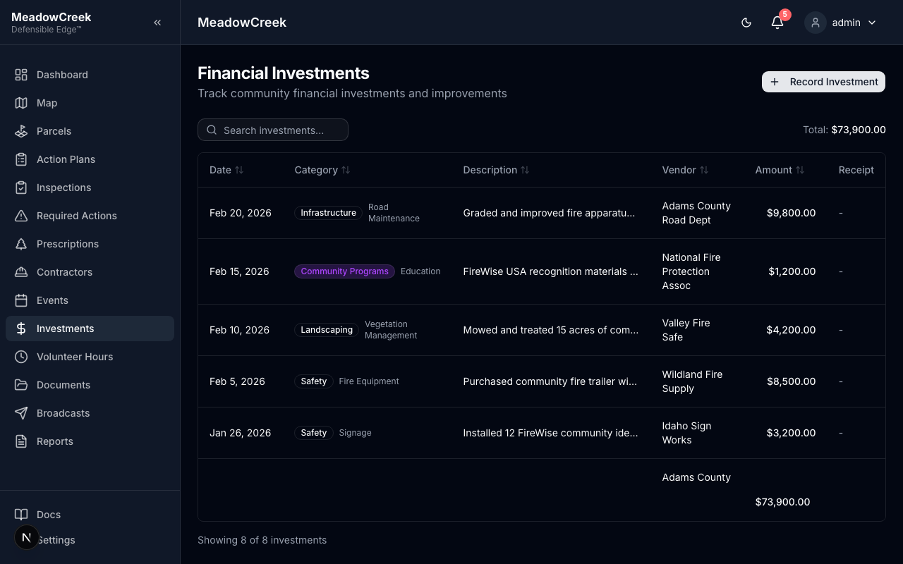
Task: Toggle dark mode with the moon icon
Action: (x=746, y=23)
